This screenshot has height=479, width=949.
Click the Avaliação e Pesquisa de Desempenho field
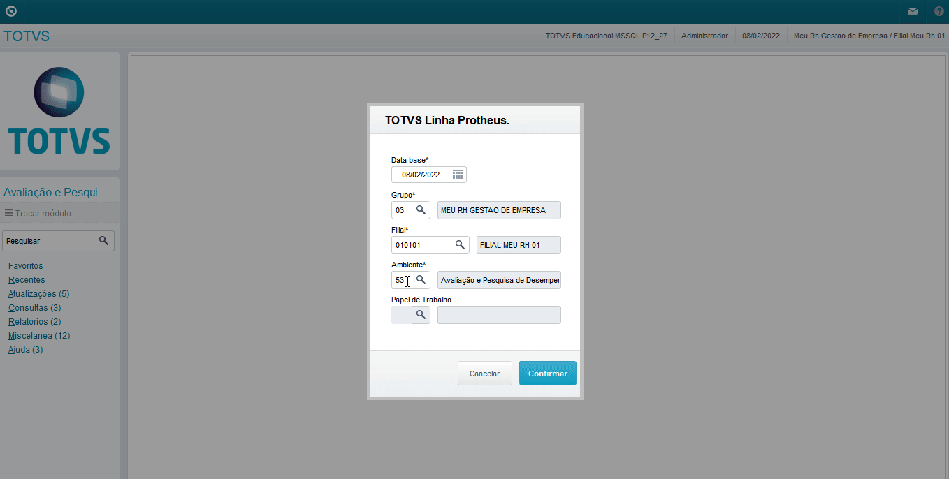point(499,280)
